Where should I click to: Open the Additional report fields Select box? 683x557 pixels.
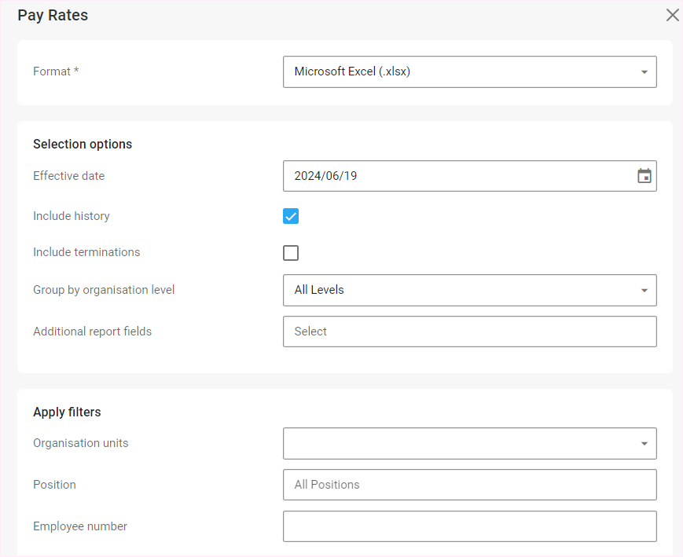469,332
